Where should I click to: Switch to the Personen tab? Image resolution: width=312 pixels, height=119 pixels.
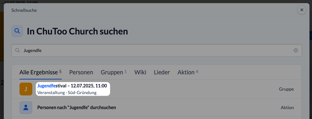(81, 72)
